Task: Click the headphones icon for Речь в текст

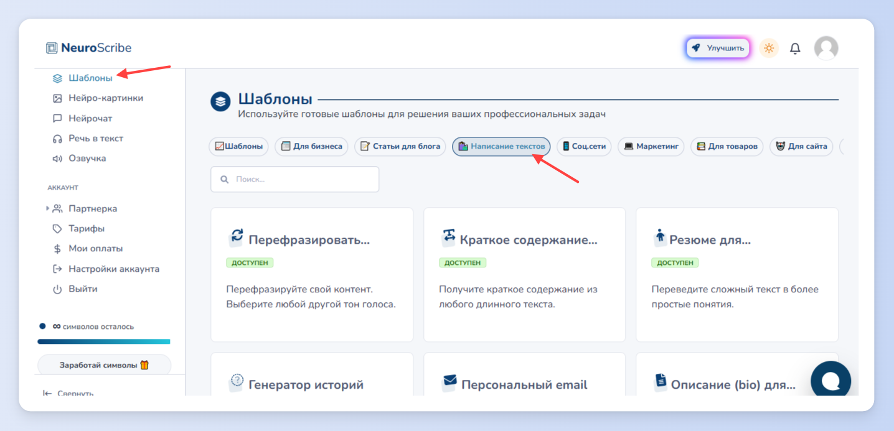Action: click(x=57, y=138)
